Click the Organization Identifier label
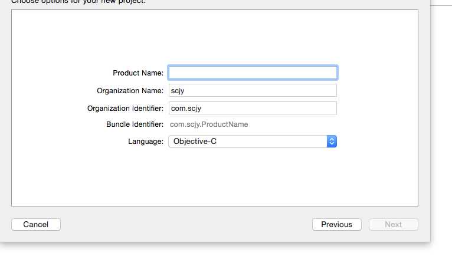Screen dimensions: 452x256 [126, 109]
